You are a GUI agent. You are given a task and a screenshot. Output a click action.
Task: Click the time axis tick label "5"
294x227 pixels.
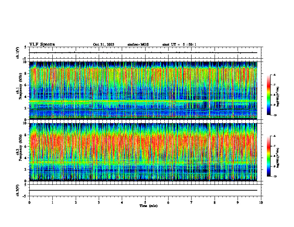point(145,203)
